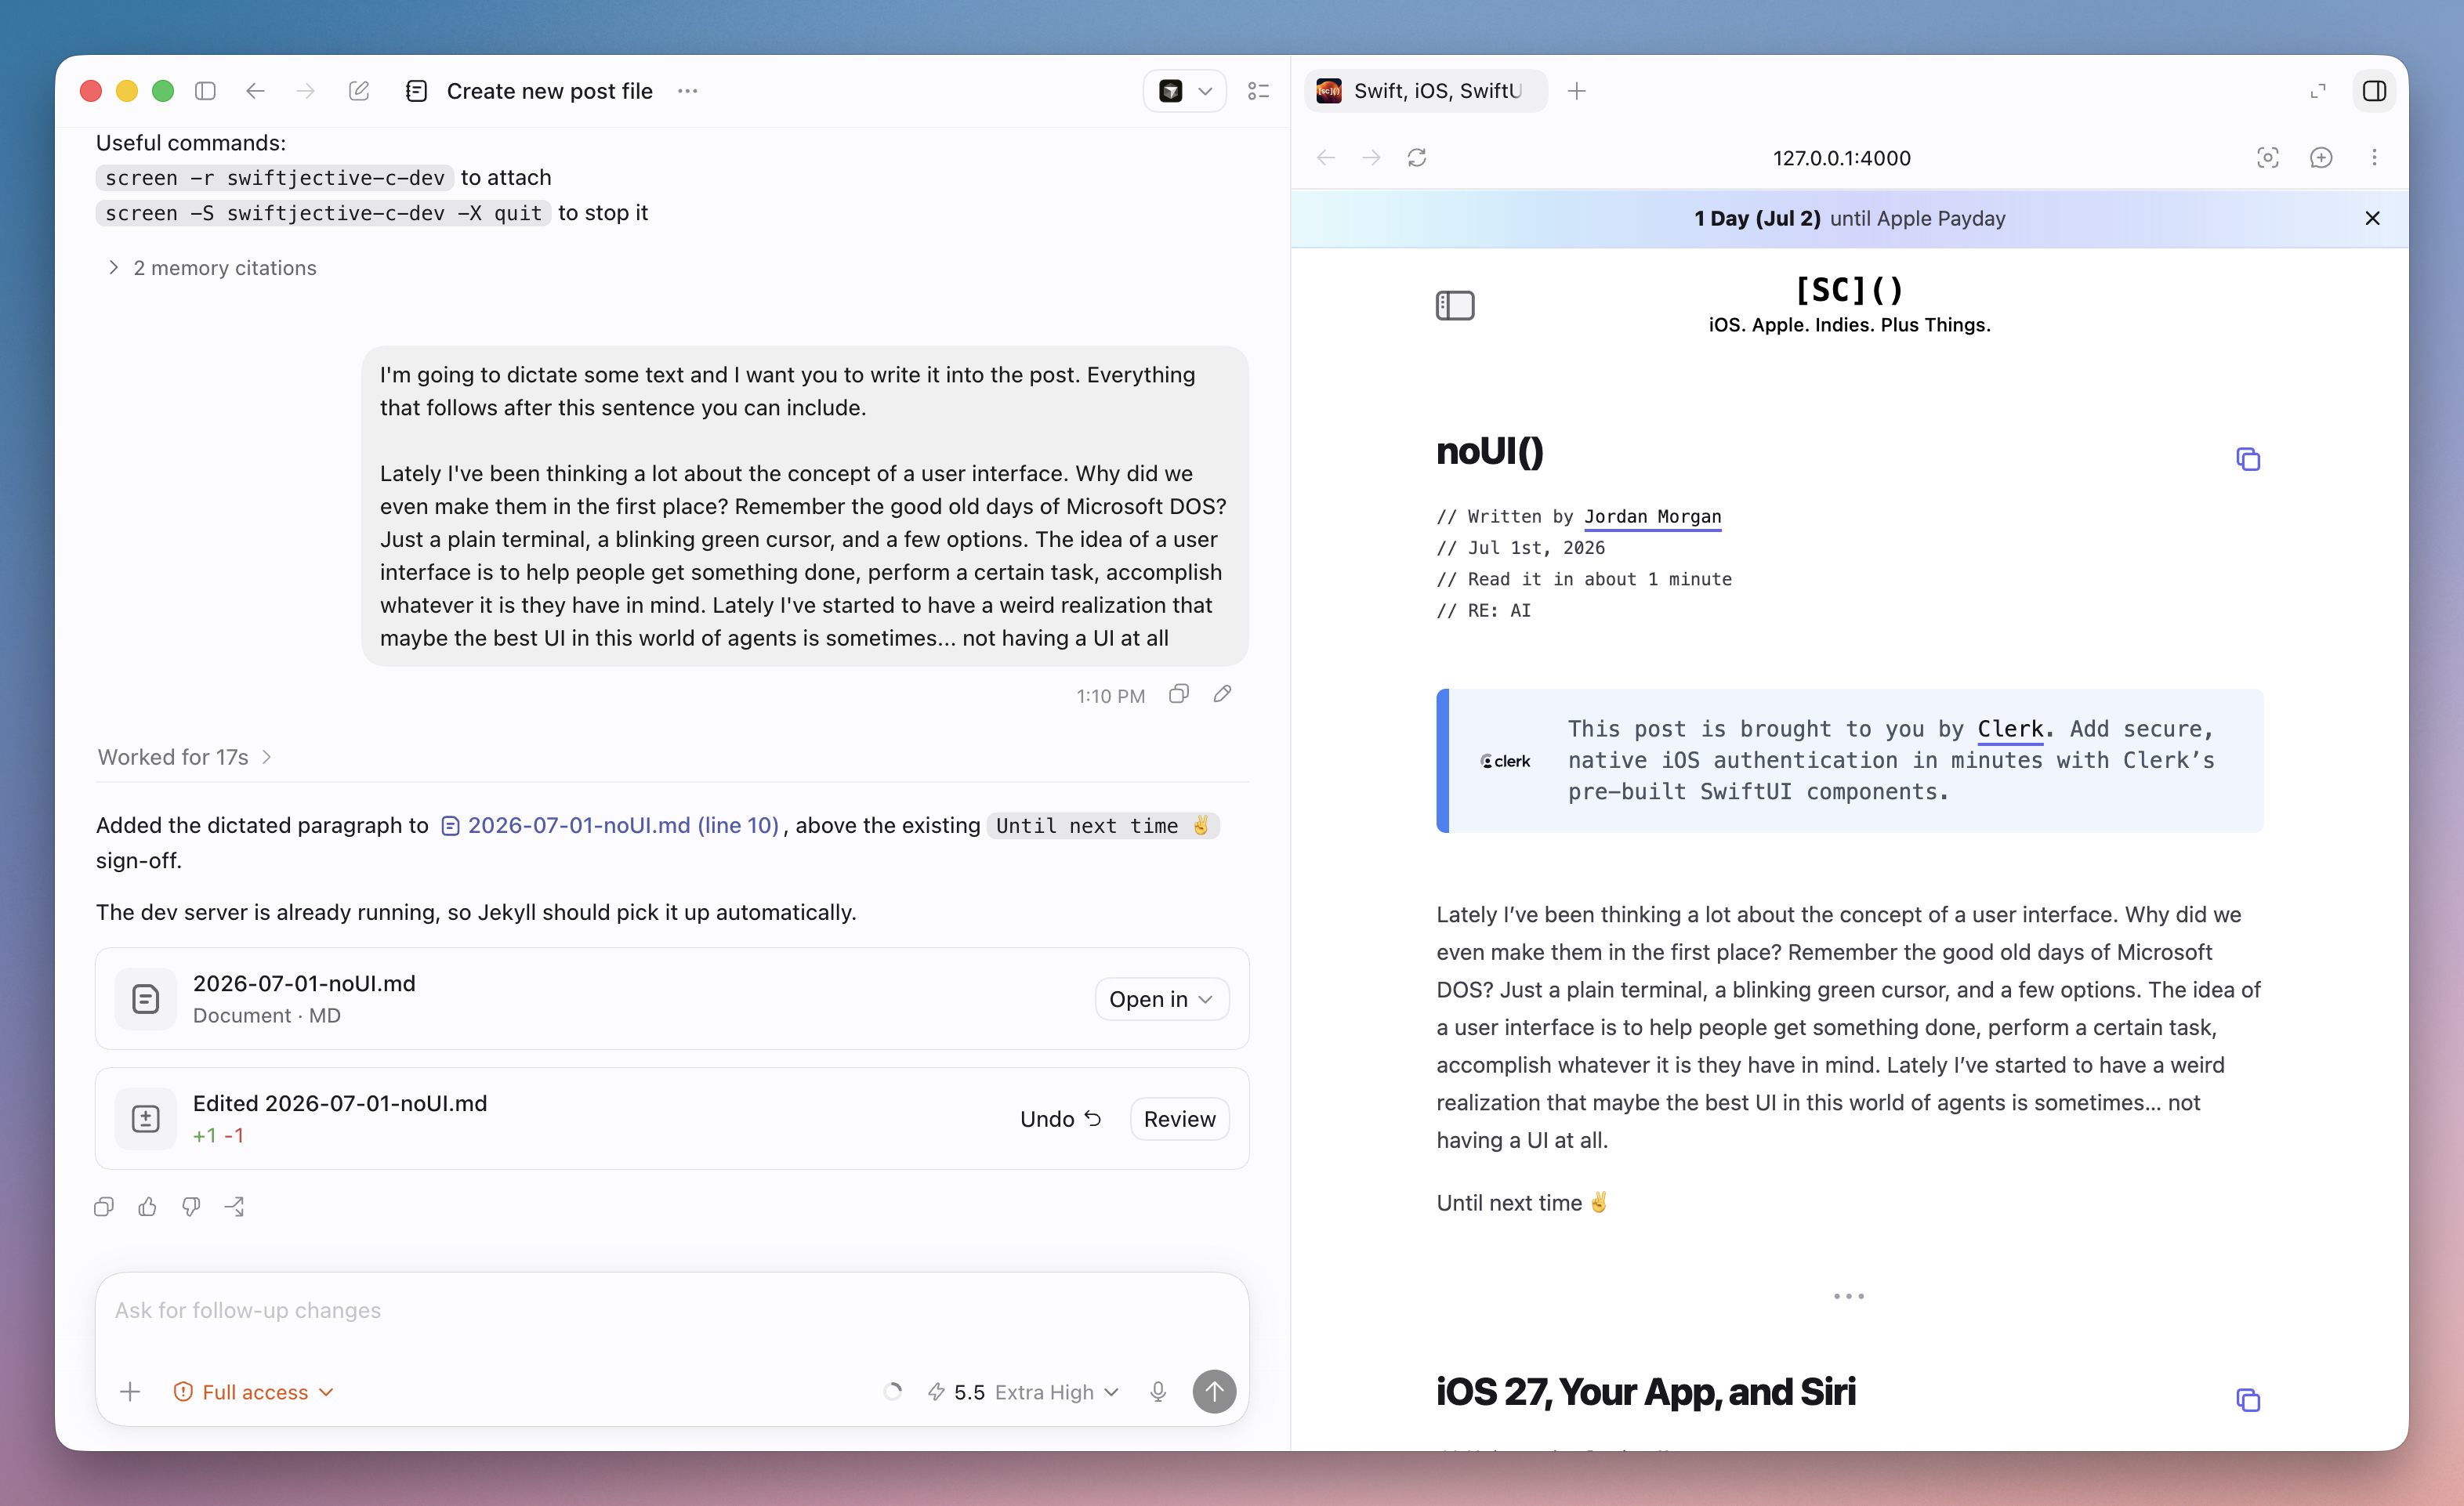Click the // RE: AI tag line

click(x=1484, y=610)
